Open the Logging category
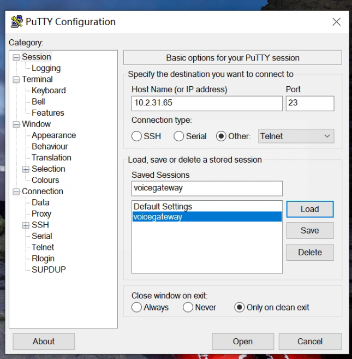 coord(46,68)
